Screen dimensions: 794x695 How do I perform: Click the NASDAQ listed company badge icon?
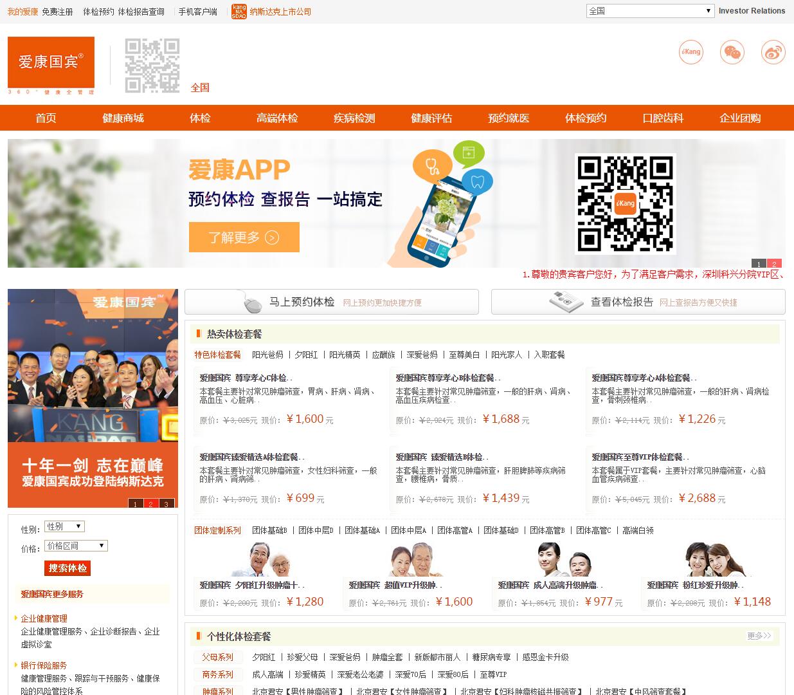(239, 12)
